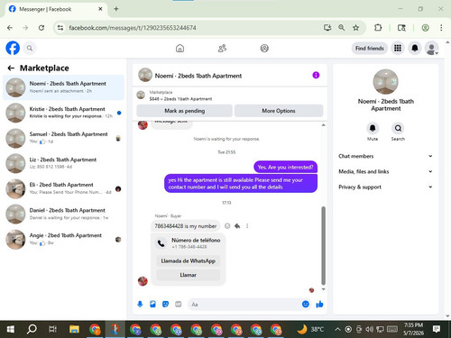Reply to Noemi's number message
Image resolution: width=451 pixels, height=338 pixels.
pyautogui.click(x=237, y=226)
